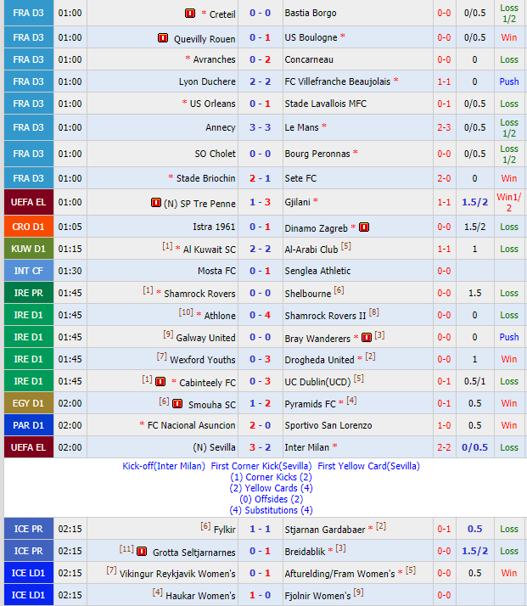This screenshot has height=606, width=527.
Task: Click the red card icon beside SP Tre Penne
Action: 155,203
